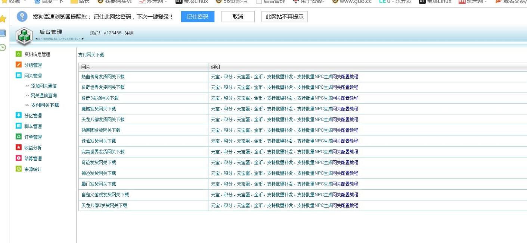The image size is (527, 243).
Task: Open 添加网关通信 submenu item
Action: 43,86
